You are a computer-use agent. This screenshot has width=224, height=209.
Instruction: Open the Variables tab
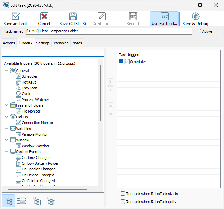click(61, 43)
